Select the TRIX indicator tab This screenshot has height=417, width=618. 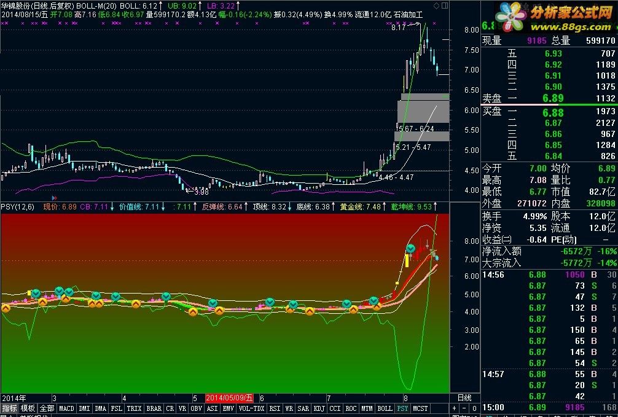[x=134, y=408]
